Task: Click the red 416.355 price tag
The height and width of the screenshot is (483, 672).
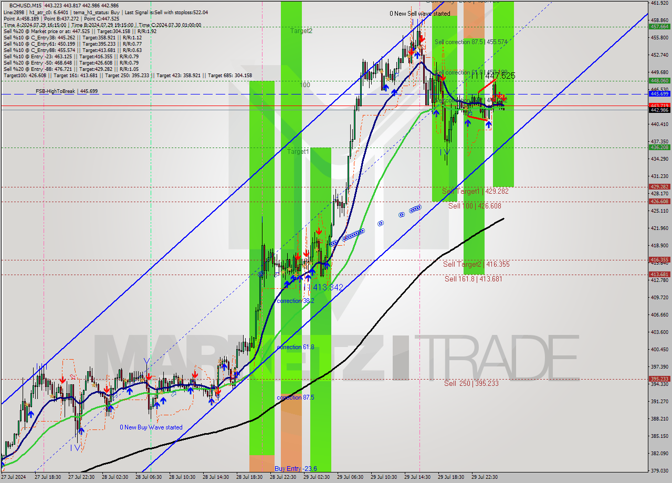Action: click(x=659, y=259)
